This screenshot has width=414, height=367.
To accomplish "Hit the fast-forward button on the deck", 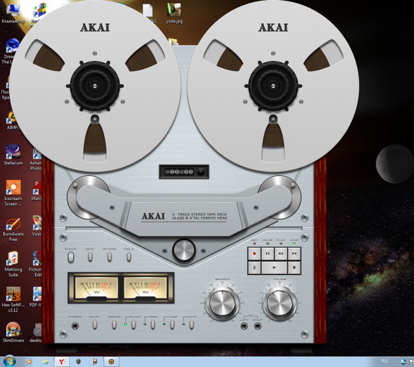I will (294, 254).
